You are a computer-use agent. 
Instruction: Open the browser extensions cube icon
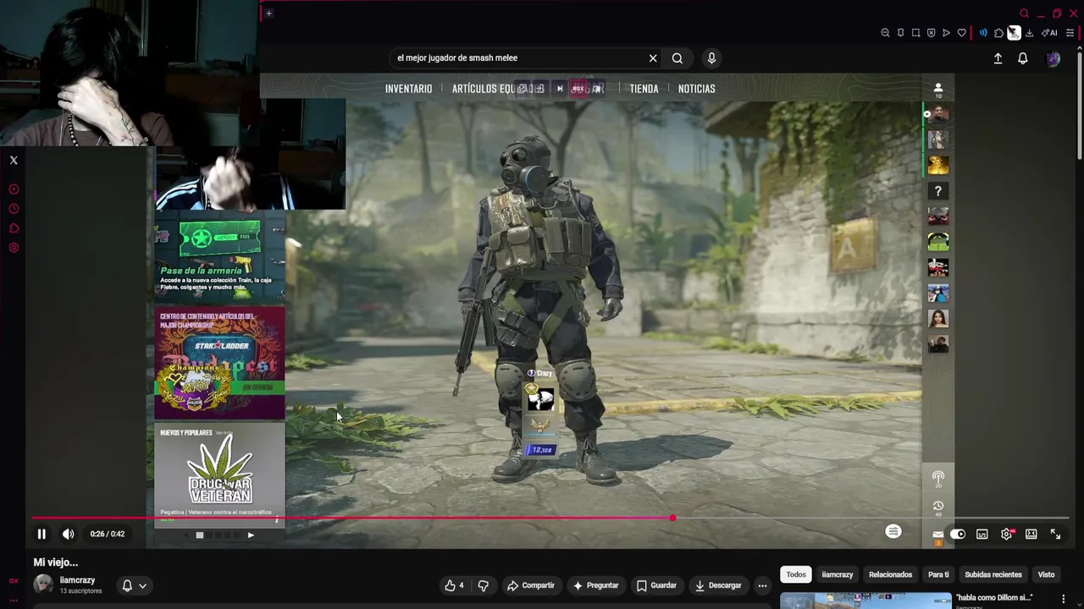998,33
